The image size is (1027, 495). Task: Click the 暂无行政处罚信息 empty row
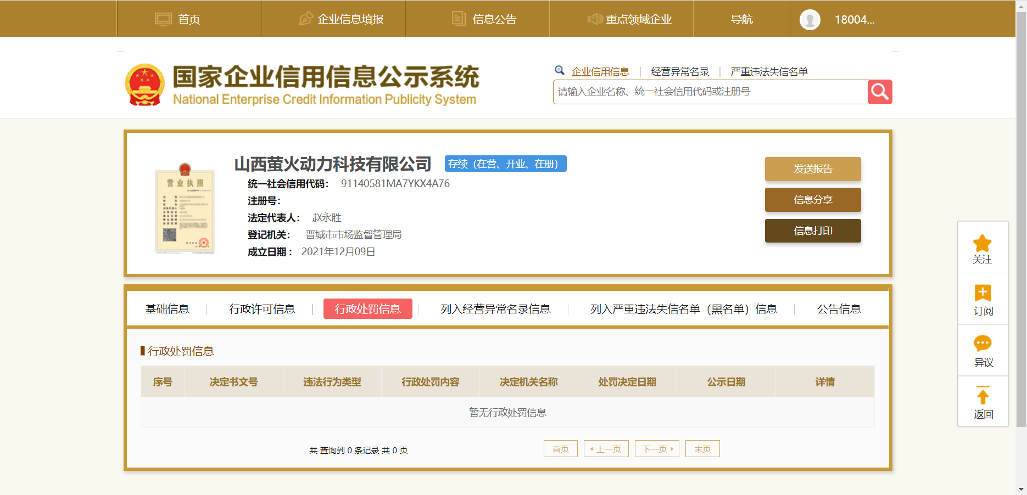pyautogui.click(x=507, y=413)
